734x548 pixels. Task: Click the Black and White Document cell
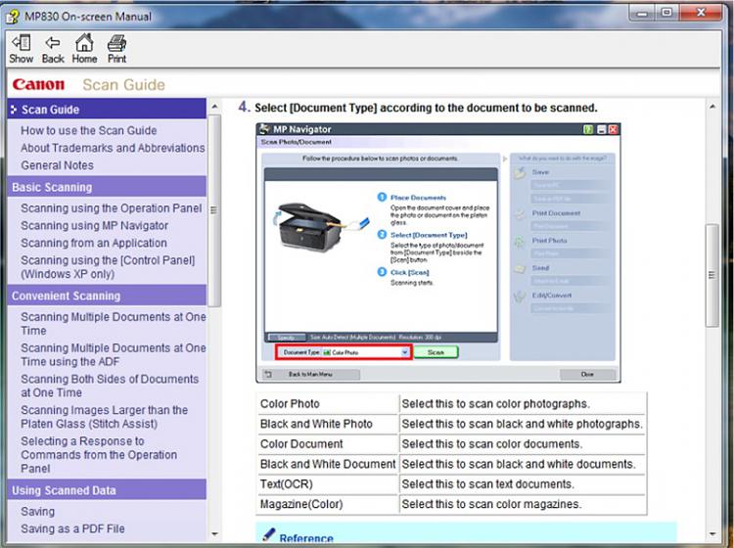click(328, 464)
